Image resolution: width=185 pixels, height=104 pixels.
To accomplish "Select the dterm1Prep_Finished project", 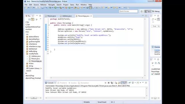I will click(33, 78).
